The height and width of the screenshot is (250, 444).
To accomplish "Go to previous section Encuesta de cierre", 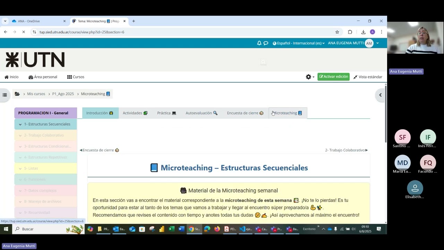I will click(99, 150).
